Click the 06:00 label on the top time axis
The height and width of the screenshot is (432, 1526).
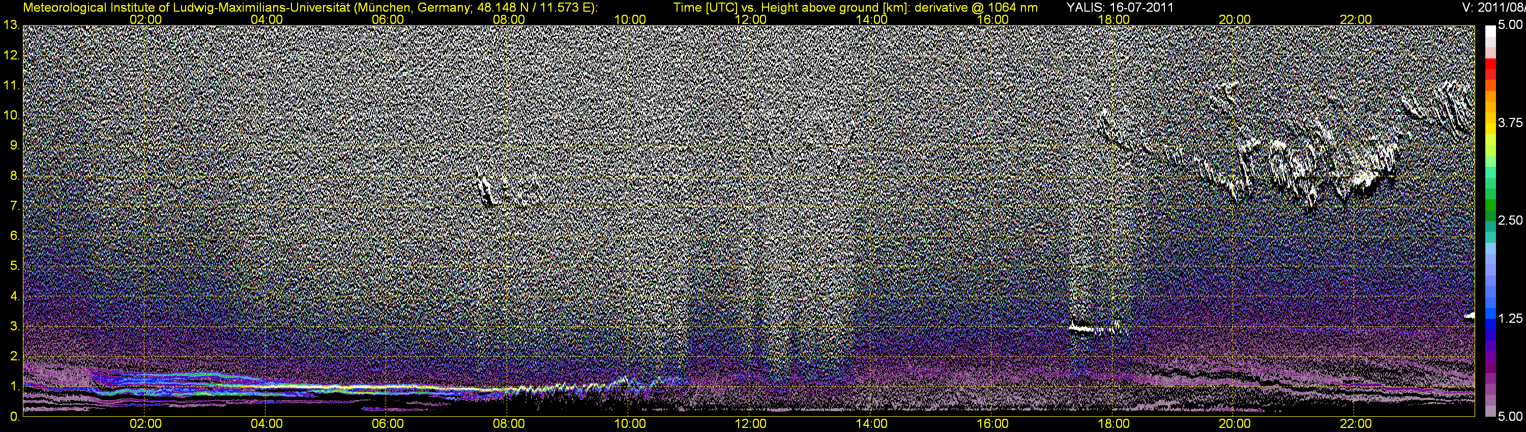tap(388, 19)
